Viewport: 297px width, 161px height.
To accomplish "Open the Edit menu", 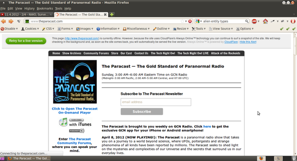I will point(10,8).
